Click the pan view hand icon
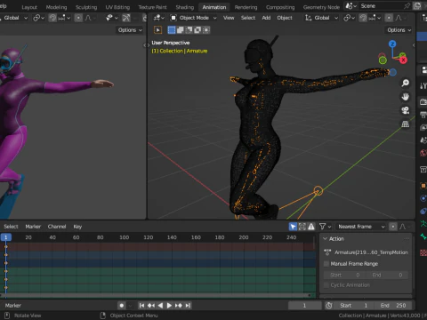Screen dimensions: 427x320 (x=406, y=97)
